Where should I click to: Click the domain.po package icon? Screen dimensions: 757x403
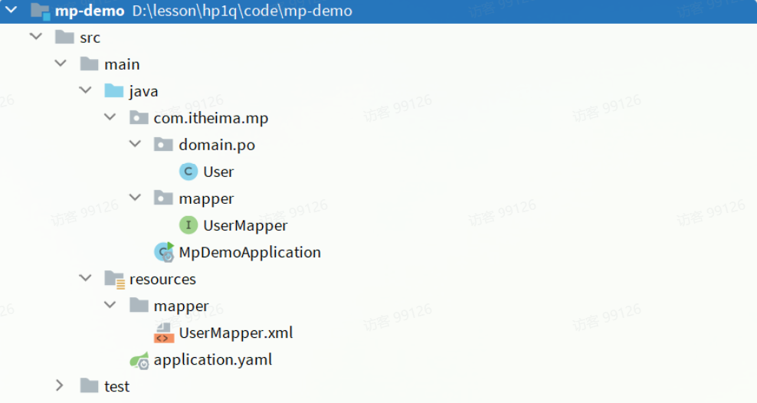[163, 144]
